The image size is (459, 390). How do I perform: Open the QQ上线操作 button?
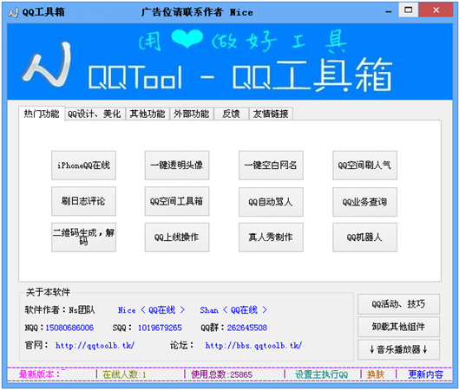point(177,237)
